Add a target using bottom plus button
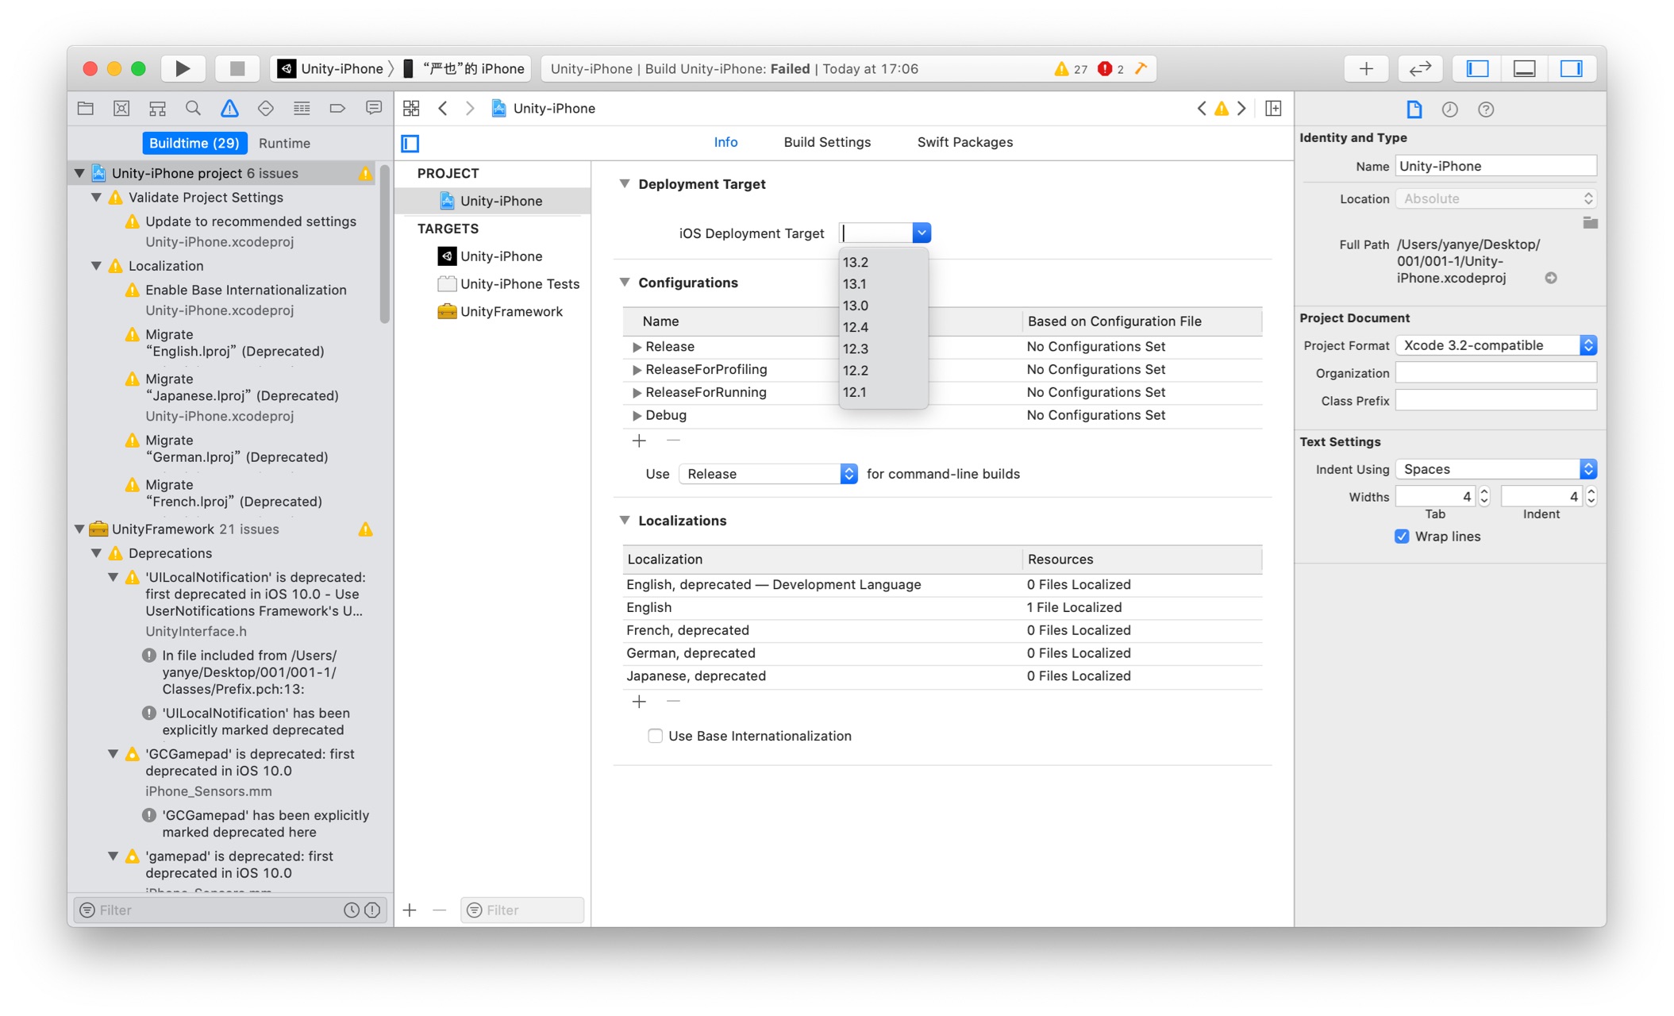 pos(410,911)
